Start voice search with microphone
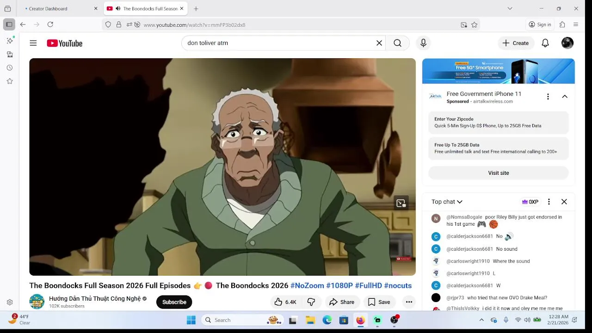Screen dimensions: 592x333 [x=423, y=43]
